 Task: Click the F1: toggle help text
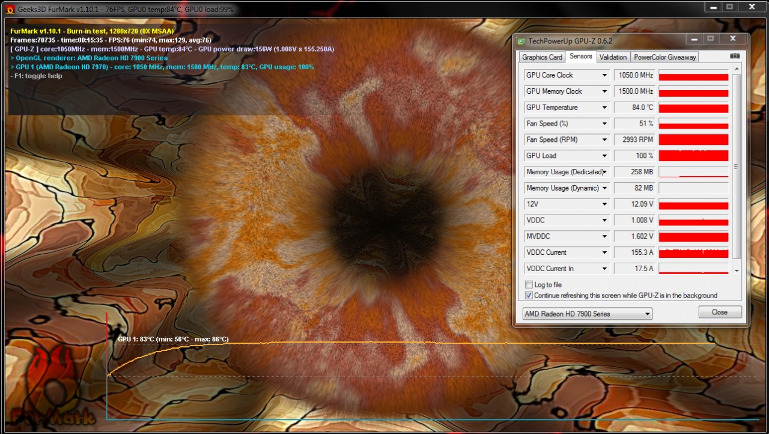click(36, 76)
